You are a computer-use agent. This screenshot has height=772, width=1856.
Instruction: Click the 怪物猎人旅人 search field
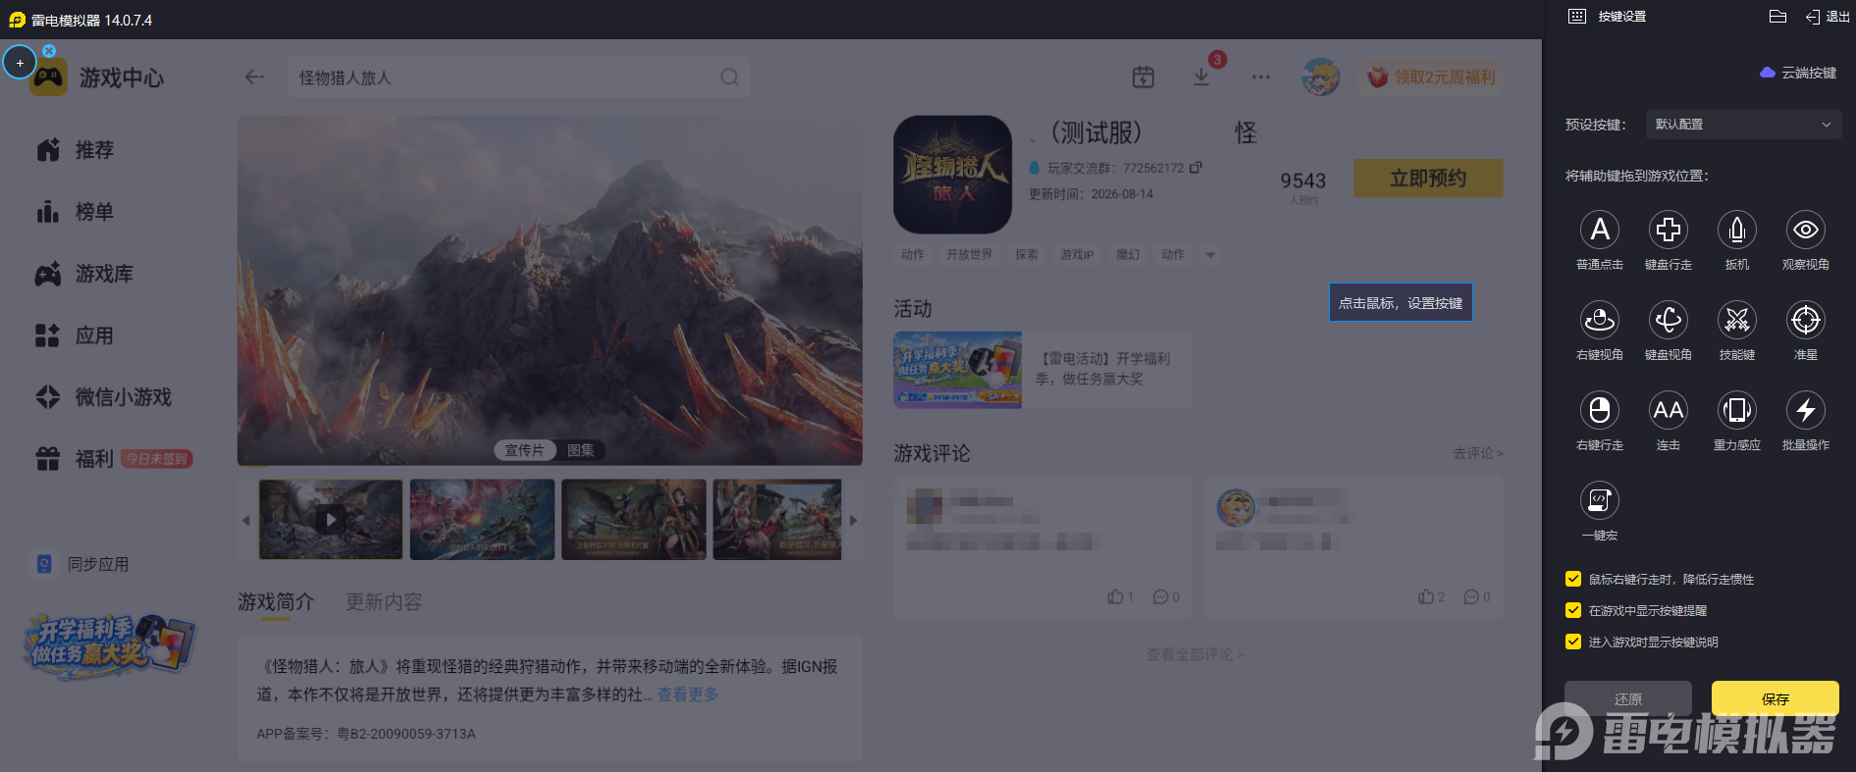pyautogui.click(x=518, y=77)
